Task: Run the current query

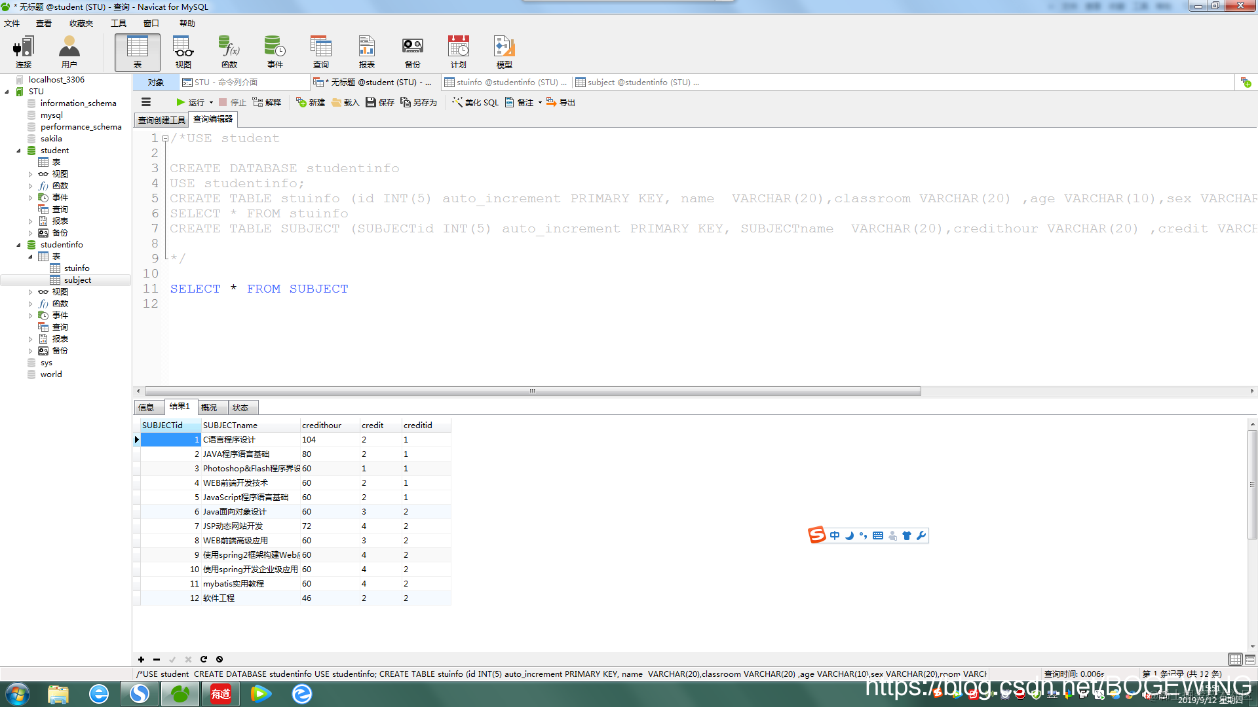Action: [x=190, y=102]
